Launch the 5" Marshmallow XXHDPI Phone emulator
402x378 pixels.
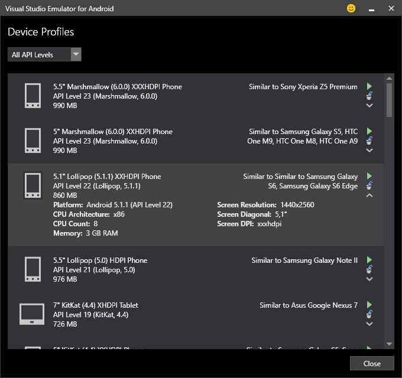coord(369,131)
